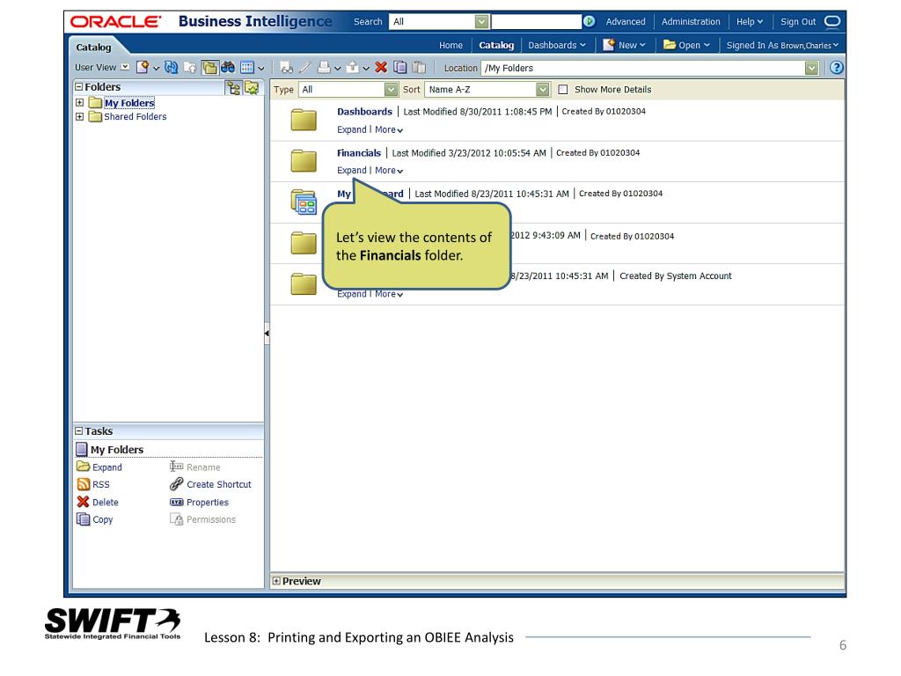The width and height of the screenshot is (901, 676).
Task: Expand the Preview section
Action: 276,581
